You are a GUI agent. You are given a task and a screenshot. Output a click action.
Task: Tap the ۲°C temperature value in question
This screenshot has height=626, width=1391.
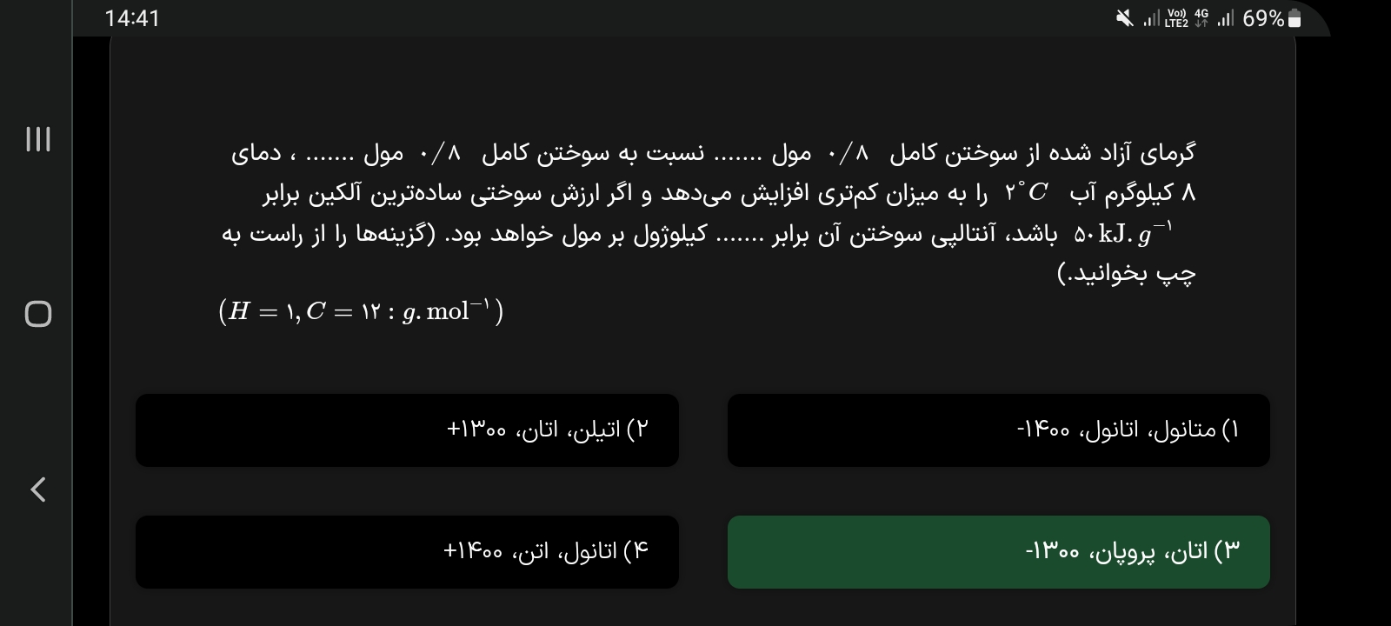coord(1027,193)
